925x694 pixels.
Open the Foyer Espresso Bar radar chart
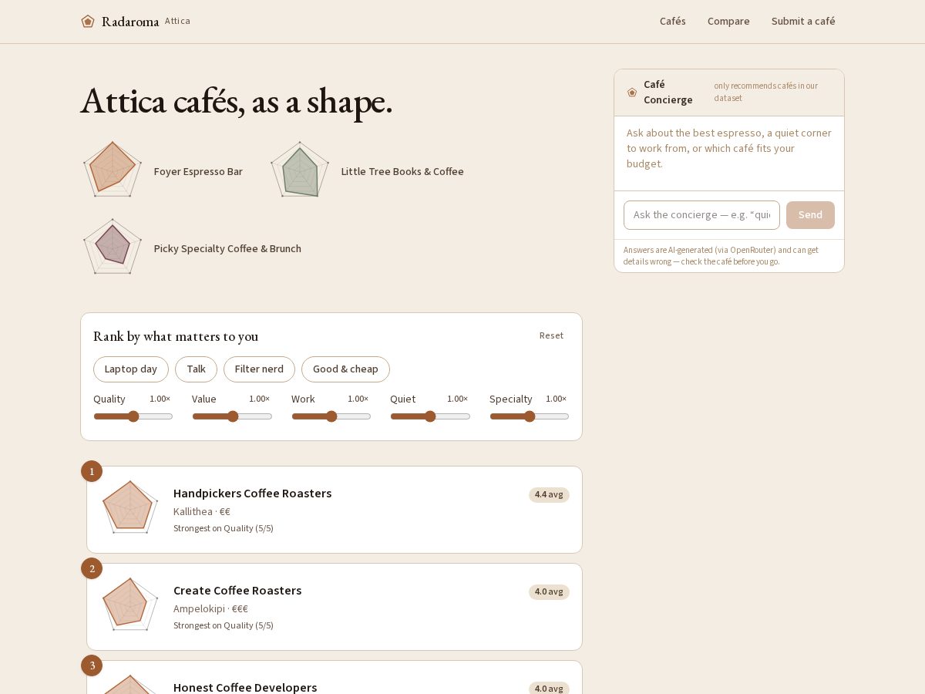click(113, 170)
